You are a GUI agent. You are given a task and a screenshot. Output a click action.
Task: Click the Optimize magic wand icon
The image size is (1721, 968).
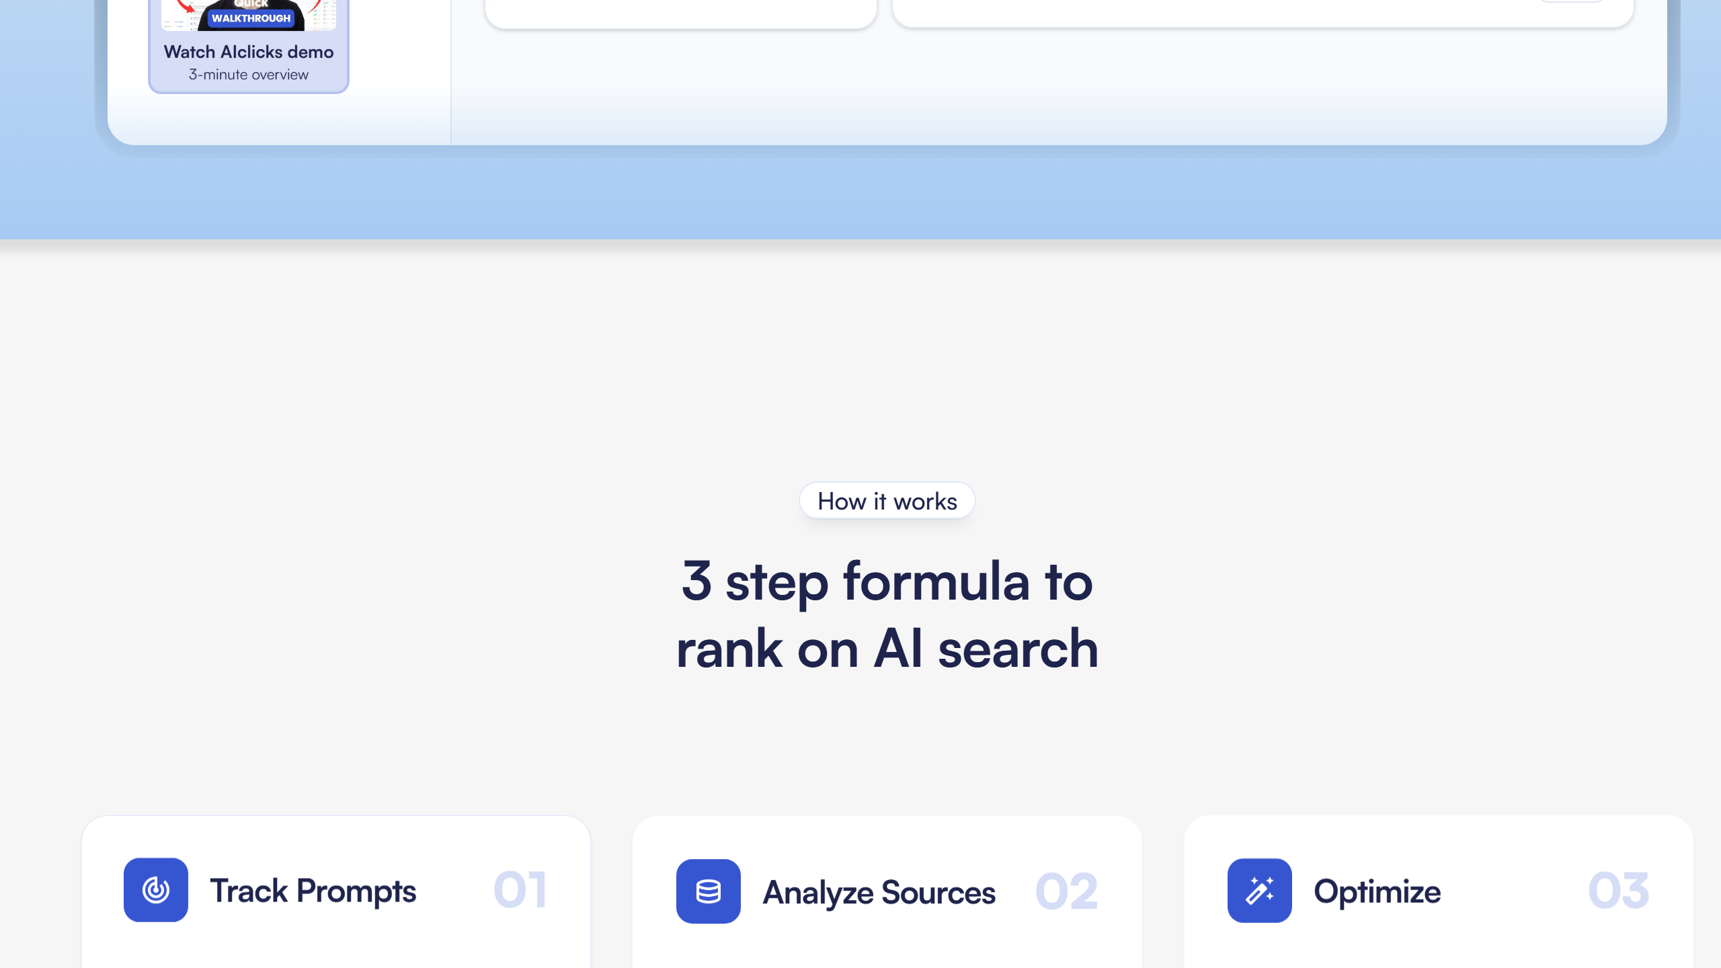pyautogui.click(x=1260, y=891)
